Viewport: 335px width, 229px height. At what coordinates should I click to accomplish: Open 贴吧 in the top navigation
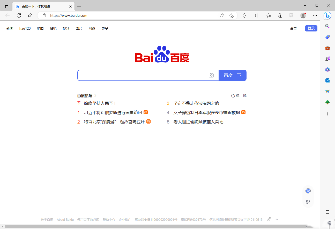pyautogui.click(x=53, y=28)
